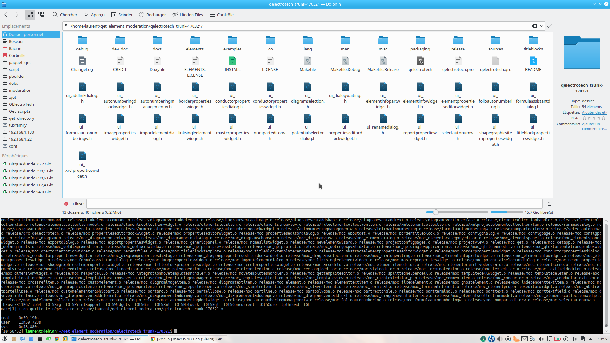Expand the hidden system tray icons
This screenshot has width=610, height=343.
tap(591, 339)
